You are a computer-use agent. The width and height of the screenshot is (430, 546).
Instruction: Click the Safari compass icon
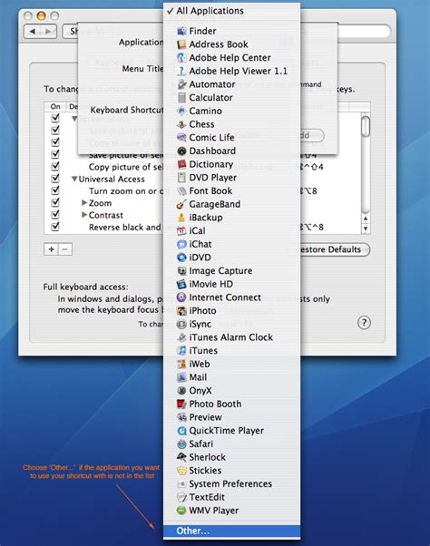(x=181, y=444)
